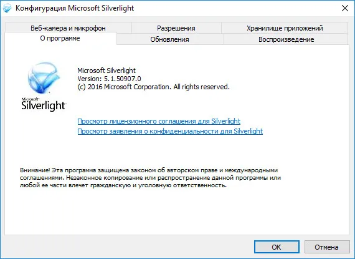Viewport: 355px width, 259px height.
Task: Open the Воспроизведение tab
Action: click(x=286, y=39)
